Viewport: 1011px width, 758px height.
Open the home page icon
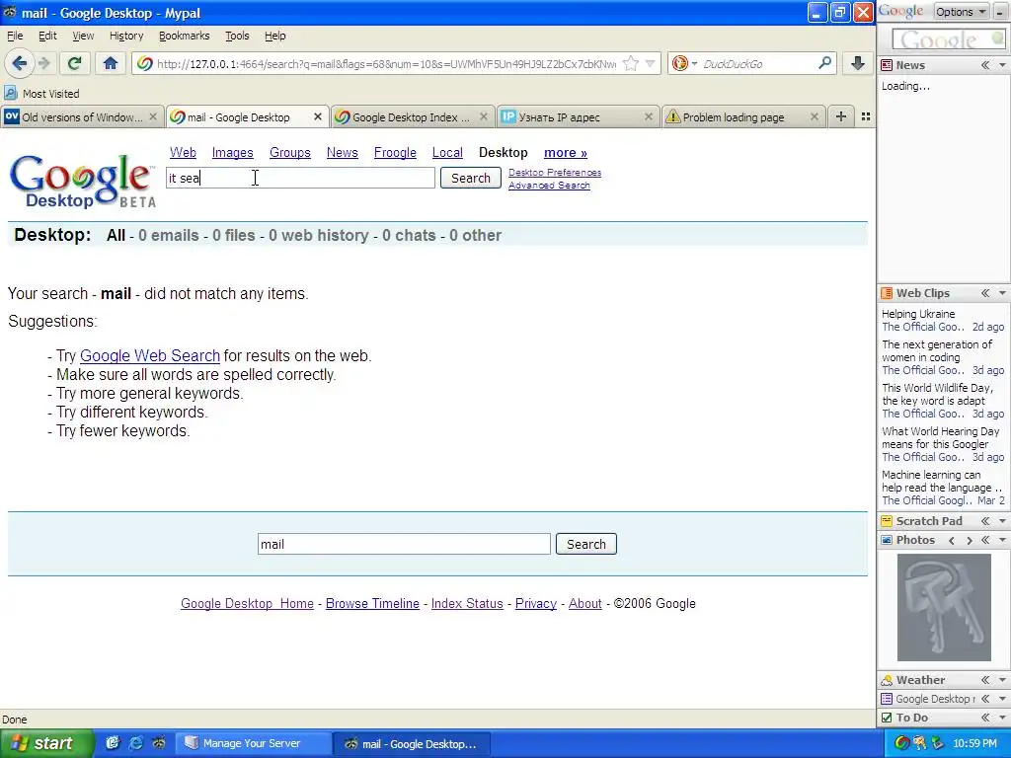point(111,63)
